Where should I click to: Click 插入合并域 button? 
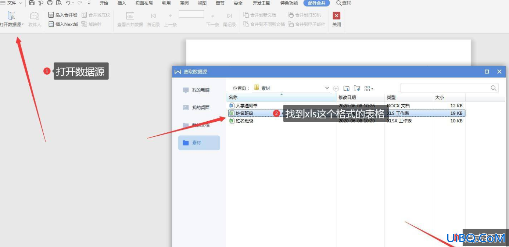point(63,15)
